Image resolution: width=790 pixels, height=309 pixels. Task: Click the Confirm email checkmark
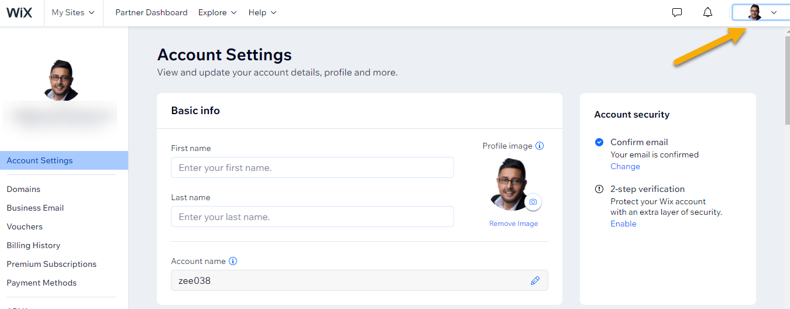pos(599,142)
